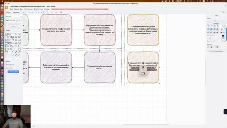
Task: Click the blue more shapes button
Action: (x=13, y=72)
